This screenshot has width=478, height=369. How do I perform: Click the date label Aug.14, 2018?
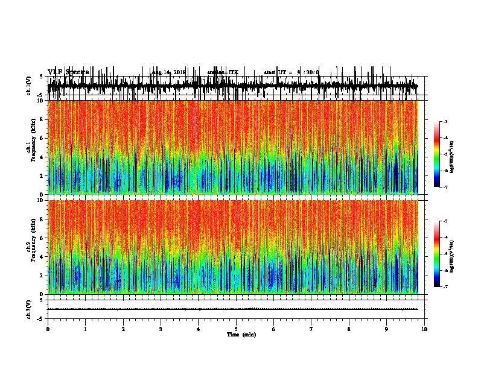(168, 72)
